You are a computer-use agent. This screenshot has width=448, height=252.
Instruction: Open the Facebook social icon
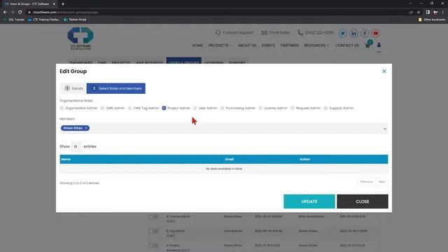365,33
